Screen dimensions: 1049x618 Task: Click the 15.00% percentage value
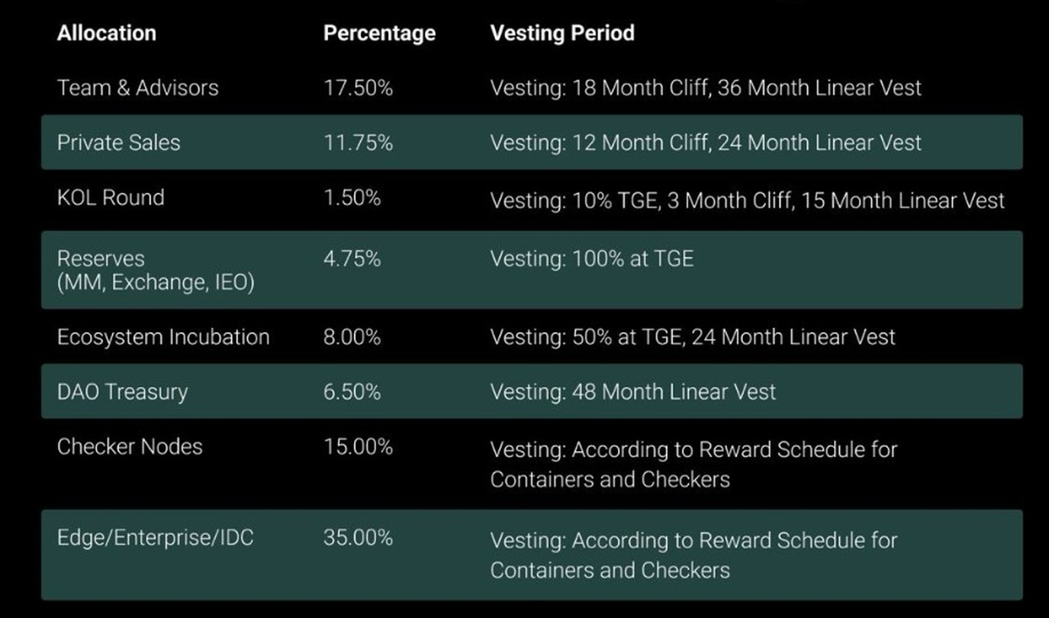coord(358,447)
